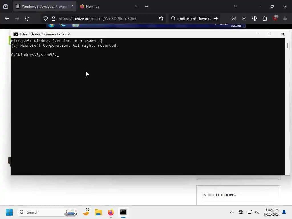The image size is (292, 219).
Task: Open the notification bell icon
Action: [284, 212]
